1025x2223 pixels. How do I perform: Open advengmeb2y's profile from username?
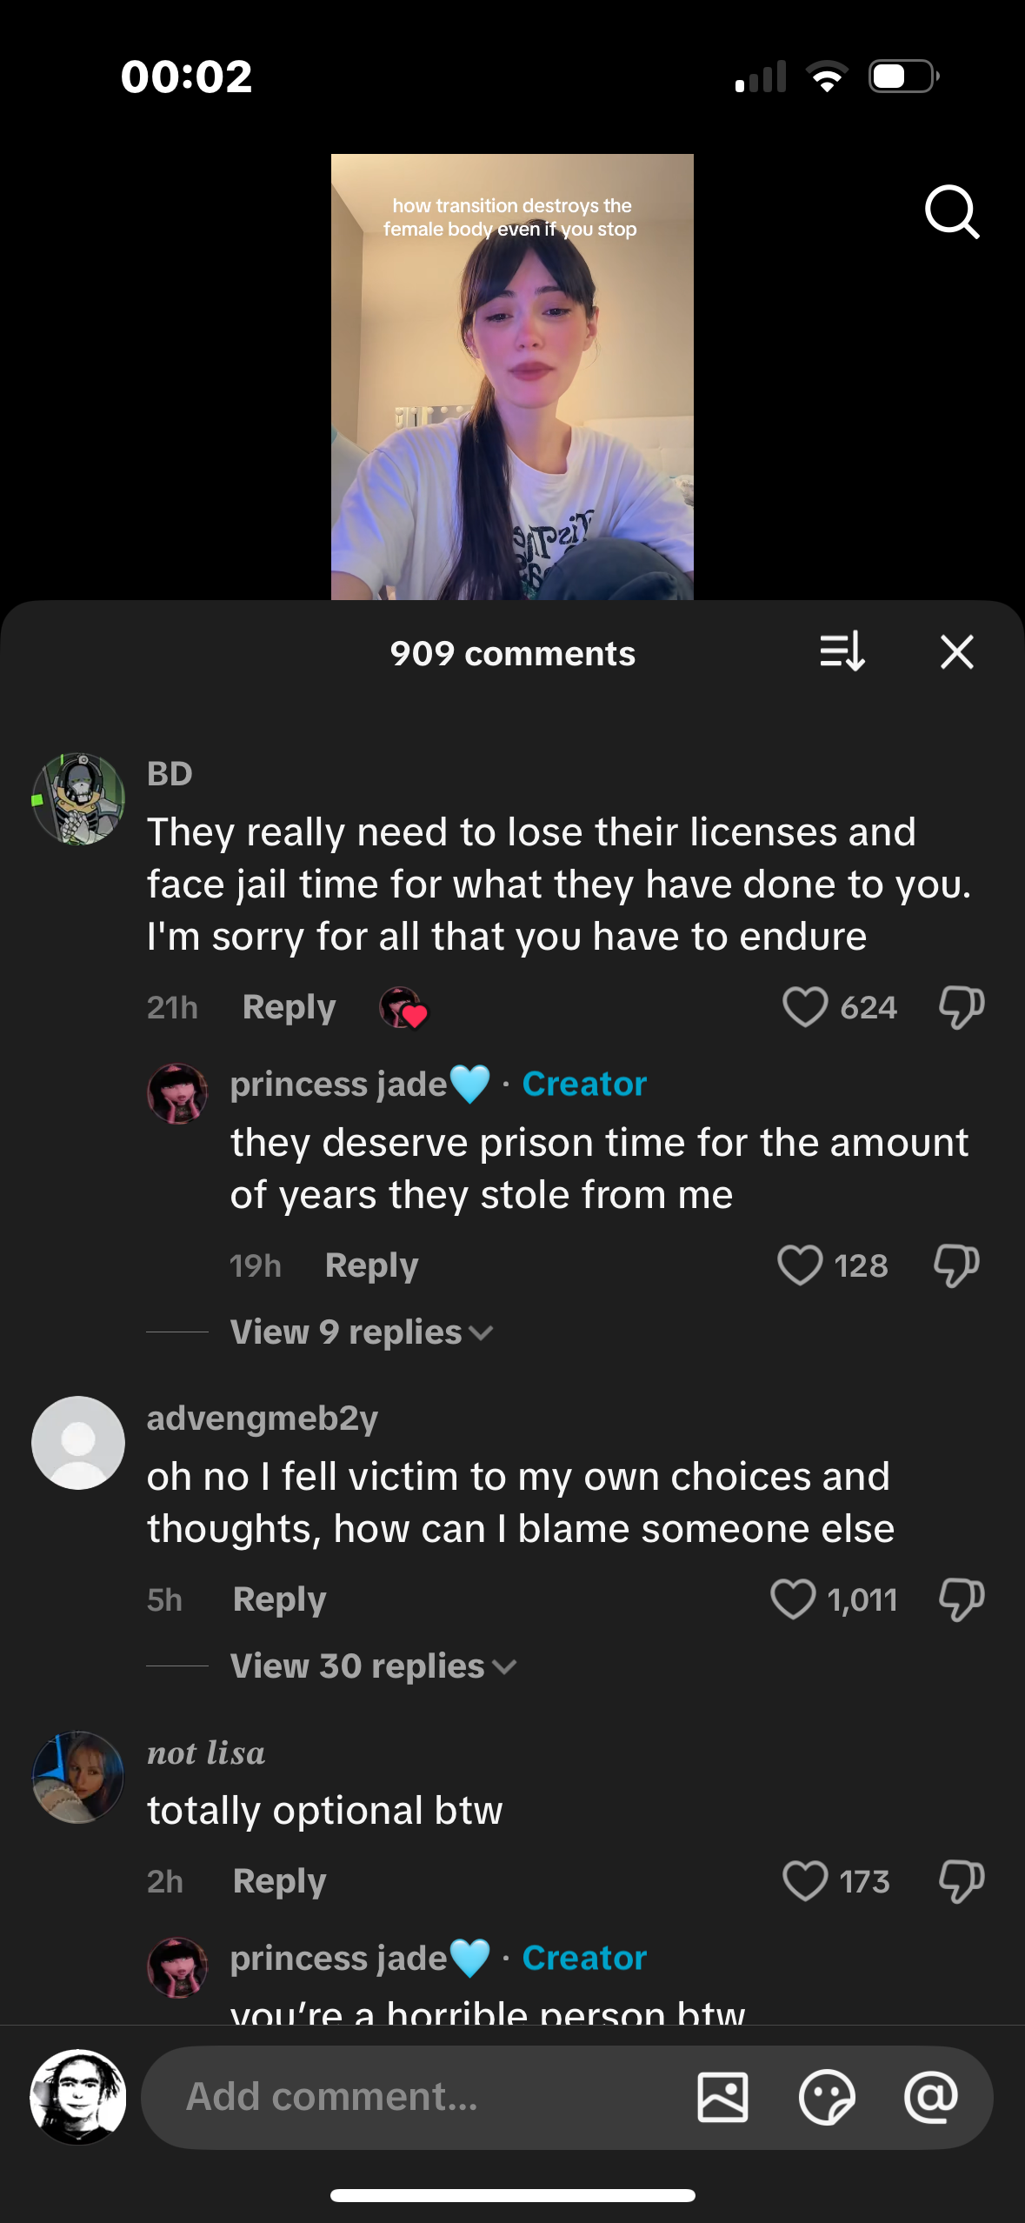click(x=262, y=1418)
